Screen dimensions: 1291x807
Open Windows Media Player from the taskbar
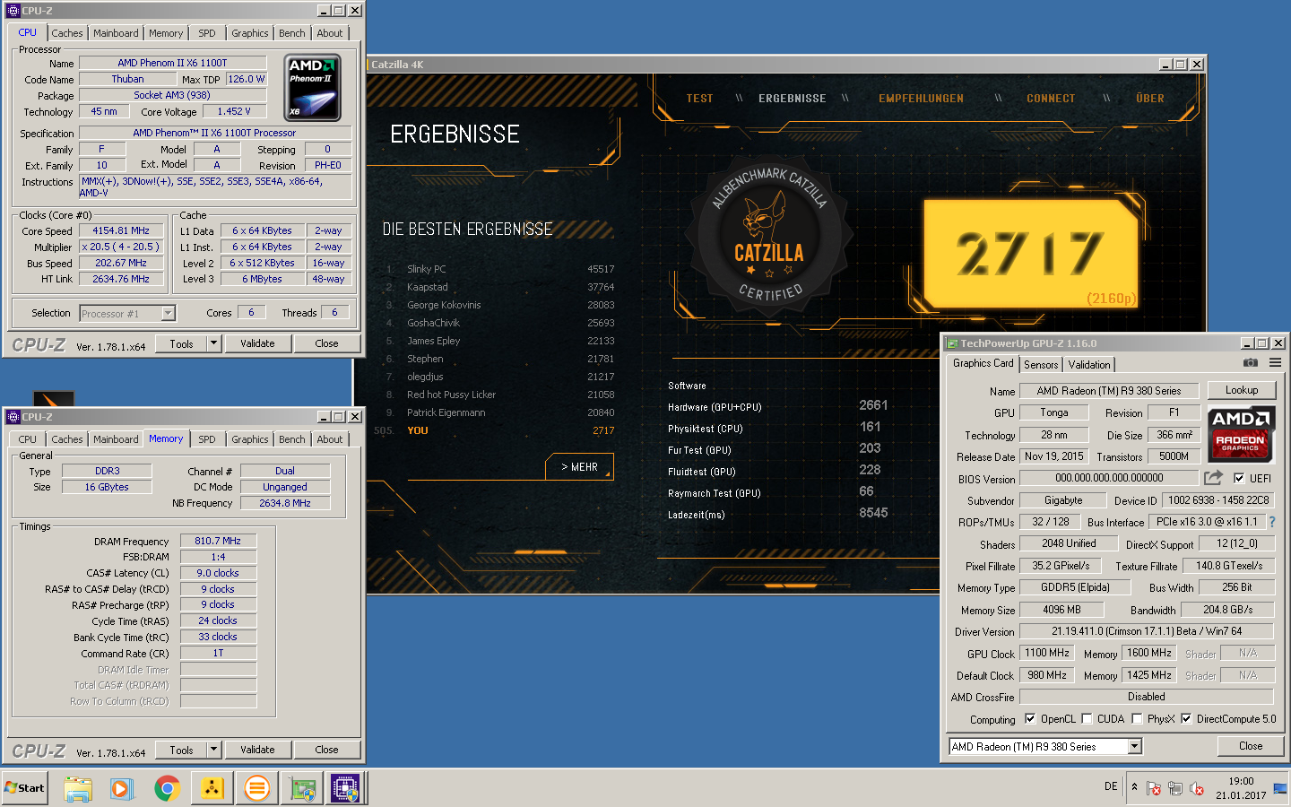click(122, 789)
